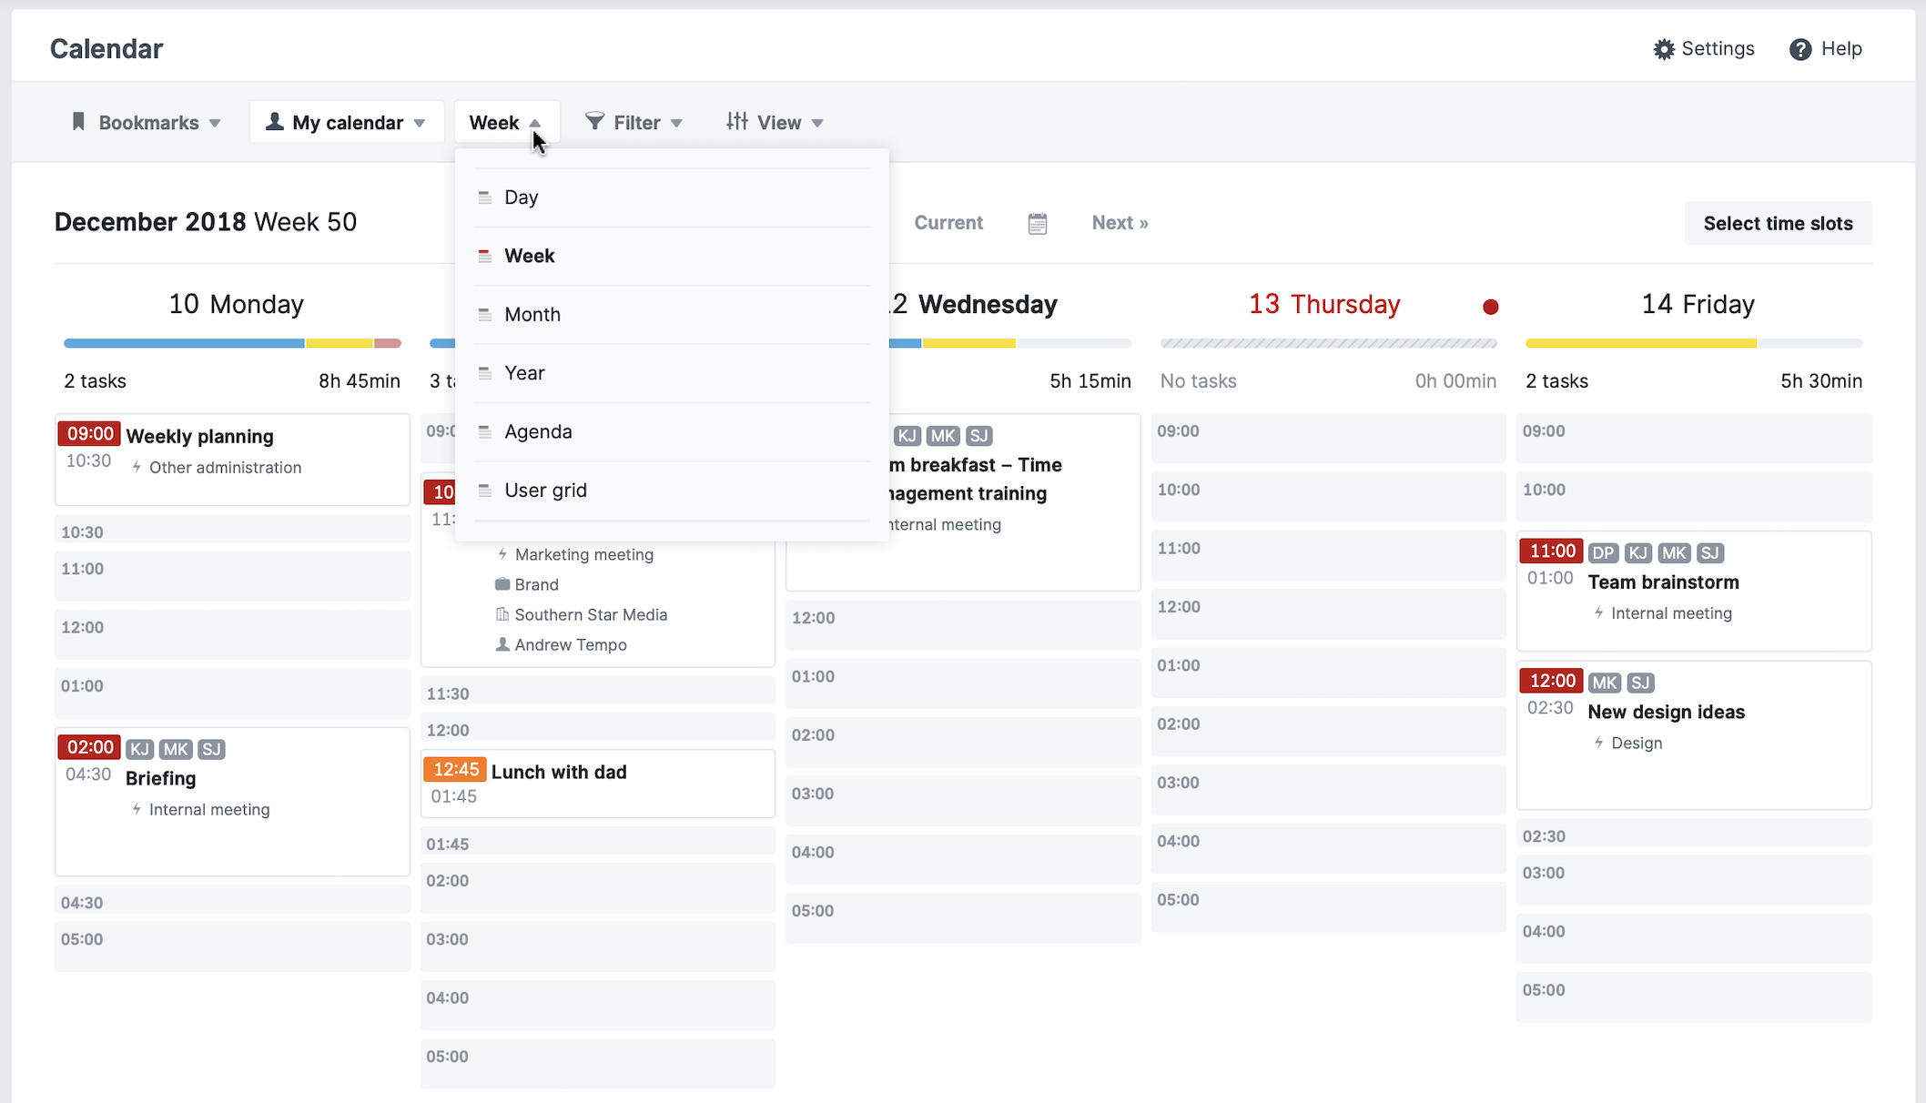Image resolution: width=1926 pixels, height=1103 pixels.
Task: Open the Briefing event on Monday
Action: click(232, 802)
